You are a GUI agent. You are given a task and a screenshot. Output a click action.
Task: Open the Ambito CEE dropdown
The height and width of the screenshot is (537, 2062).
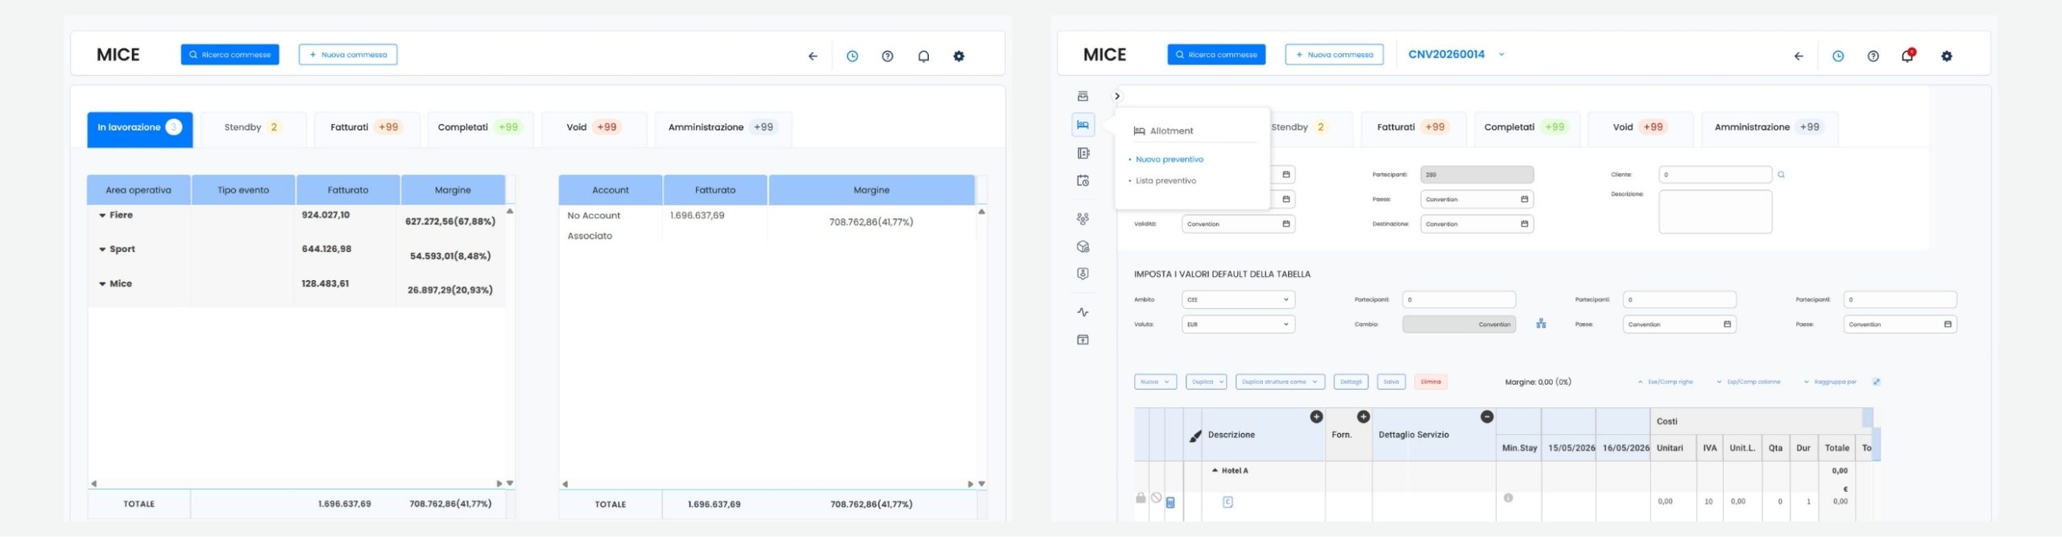(x=1238, y=299)
